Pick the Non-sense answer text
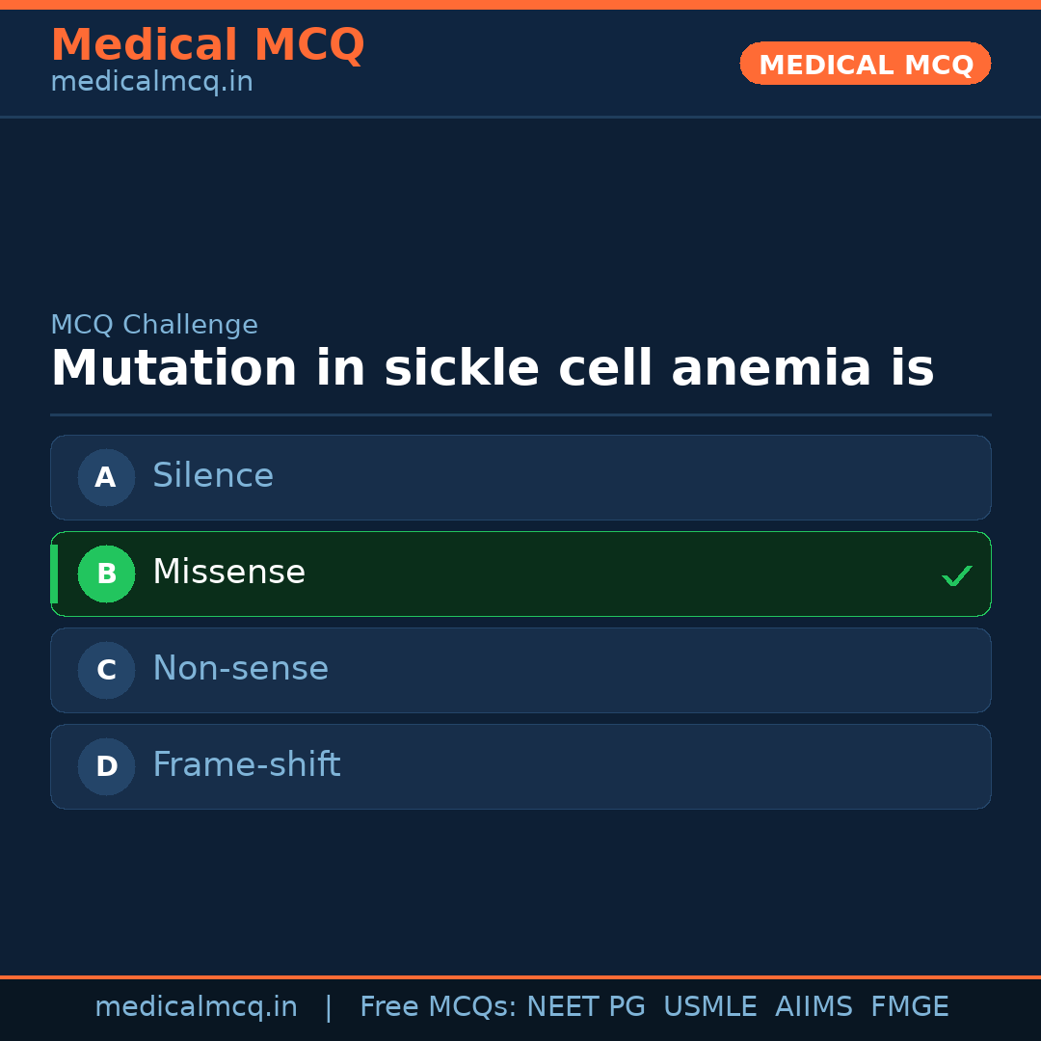This screenshot has width=1041, height=1041. (241, 669)
